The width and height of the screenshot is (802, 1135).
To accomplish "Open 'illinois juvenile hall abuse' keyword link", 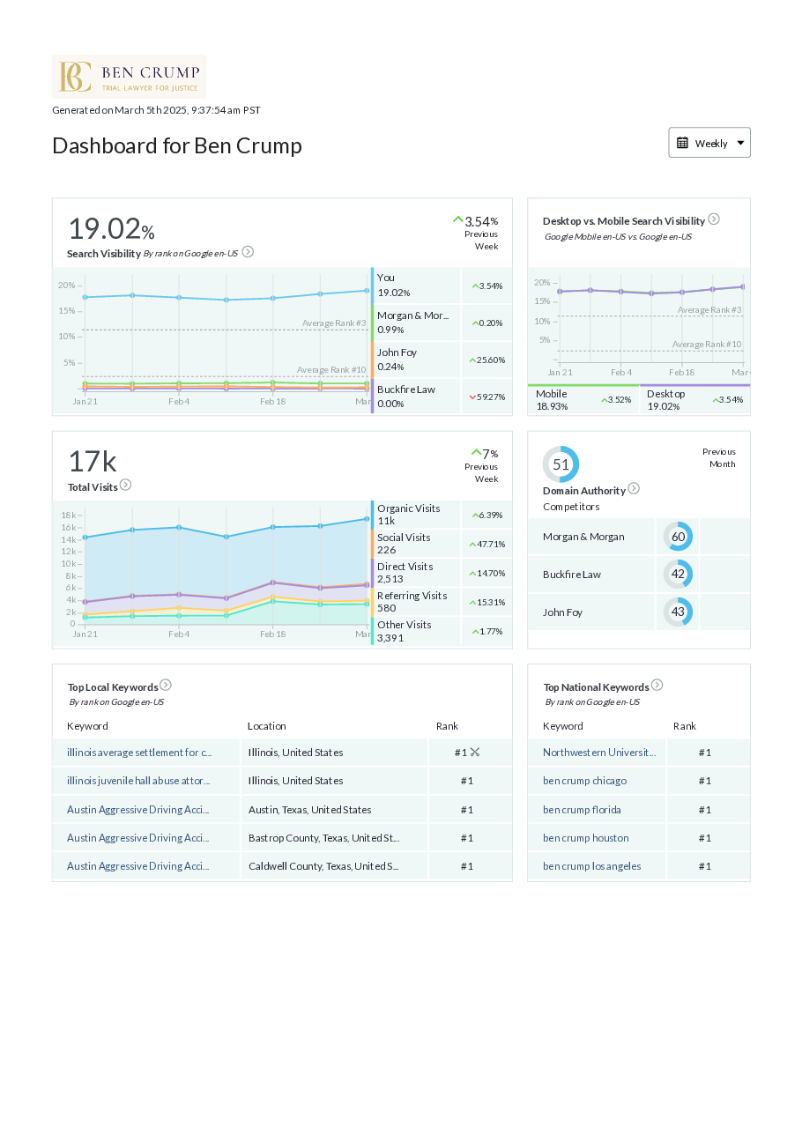I will click(139, 781).
